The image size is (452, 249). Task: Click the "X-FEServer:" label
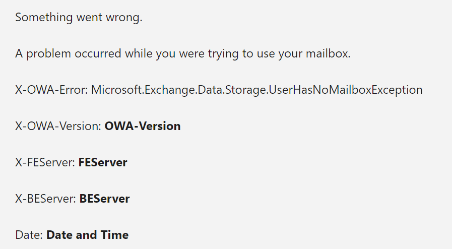tap(45, 162)
